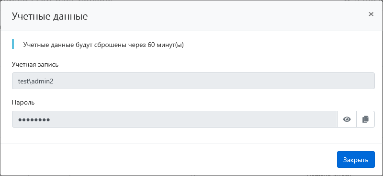The image size is (383, 176).
Task: Toggle password visibility next to copy icon
Action: click(347, 119)
